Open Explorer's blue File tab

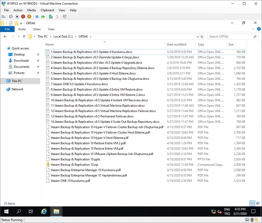point(7,29)
